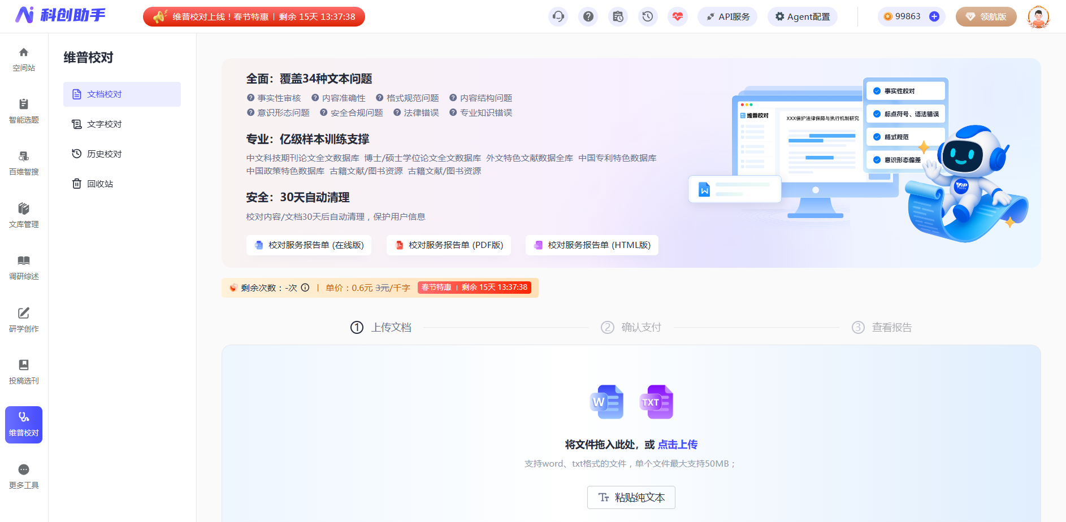This screenshot has height=522, width=1066.
Task: Expand the 更多工具 sidebar entry
Action: pos(23,476)
